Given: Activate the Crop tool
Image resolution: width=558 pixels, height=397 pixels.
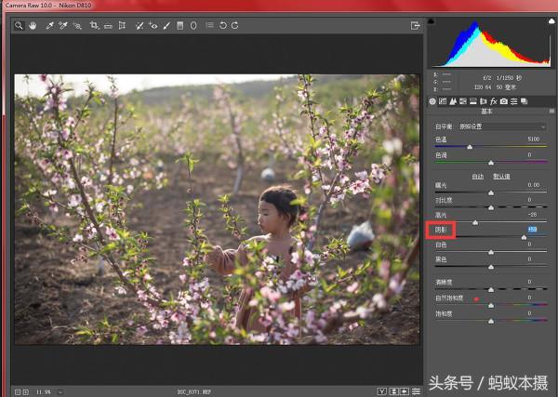Looking at the screenshot, I should click(x=94, y=25).
